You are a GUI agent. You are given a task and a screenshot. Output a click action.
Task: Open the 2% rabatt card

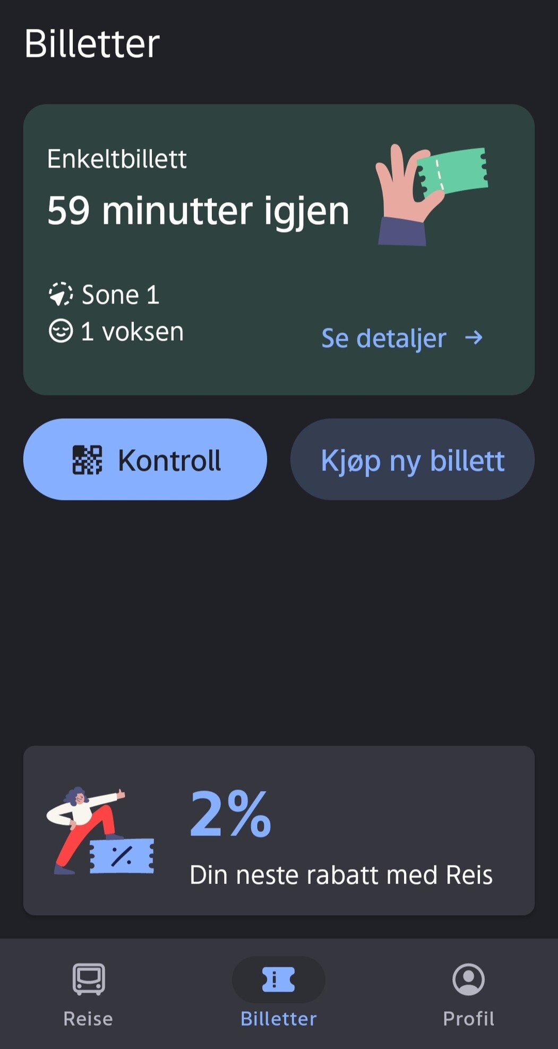(279, 830)
